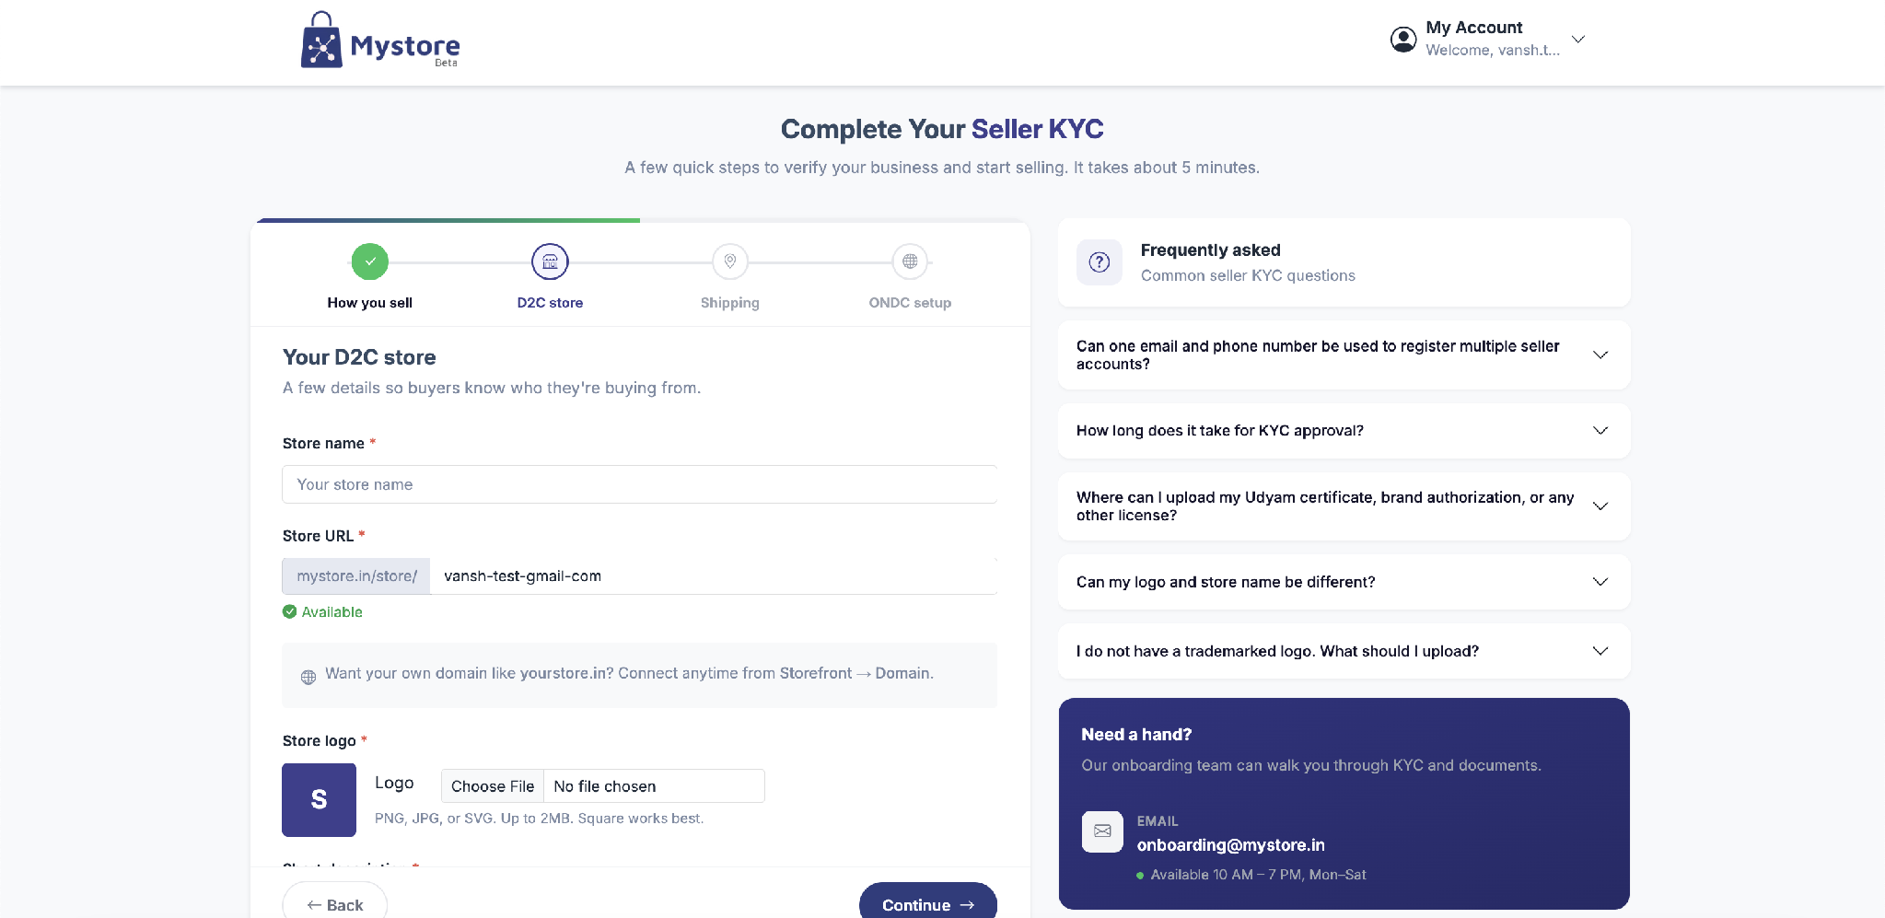Click the Continue button
Image resolution: width=1885 pixels, height=918 pixels.
[927, 902]
